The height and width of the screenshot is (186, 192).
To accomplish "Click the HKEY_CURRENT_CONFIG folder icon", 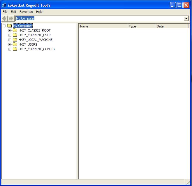I will click(x=15, y=49).
